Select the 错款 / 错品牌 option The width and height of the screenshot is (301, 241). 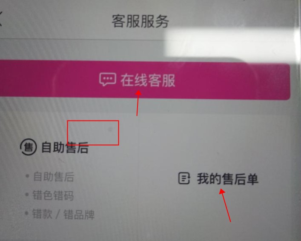(x=63, y=214)
